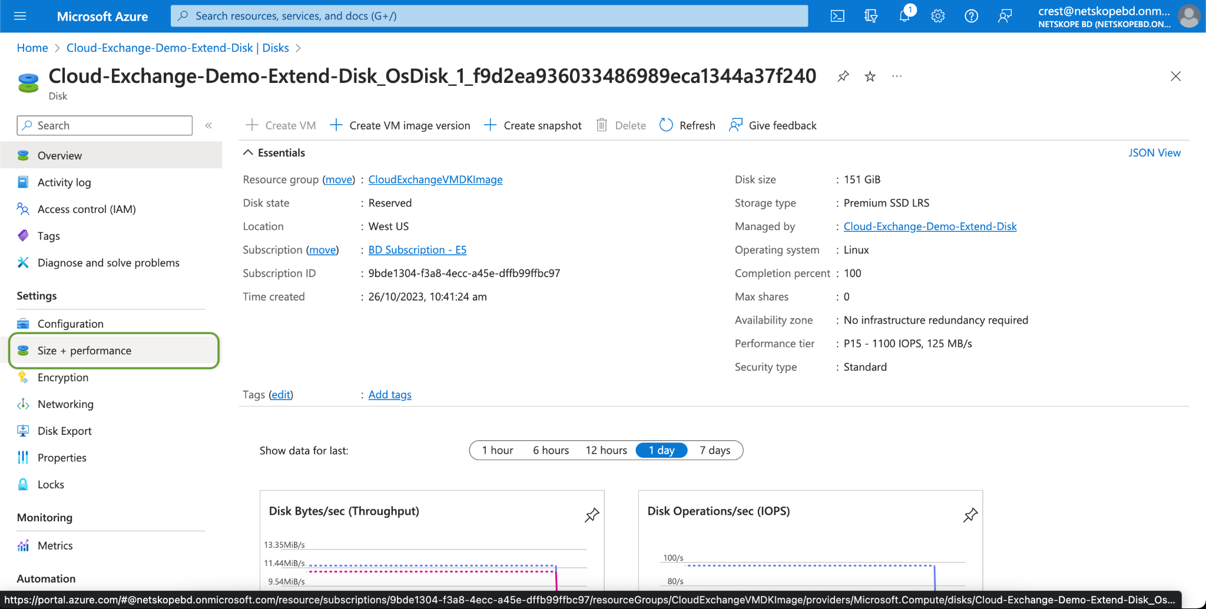Open the Help question mark icon
This screenshot has width=1206, height=609.
pos(972,16)
